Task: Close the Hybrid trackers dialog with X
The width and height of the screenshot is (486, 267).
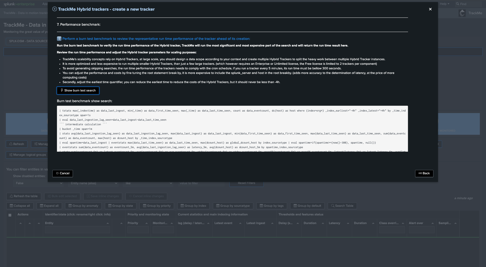Action: [430, 9]
